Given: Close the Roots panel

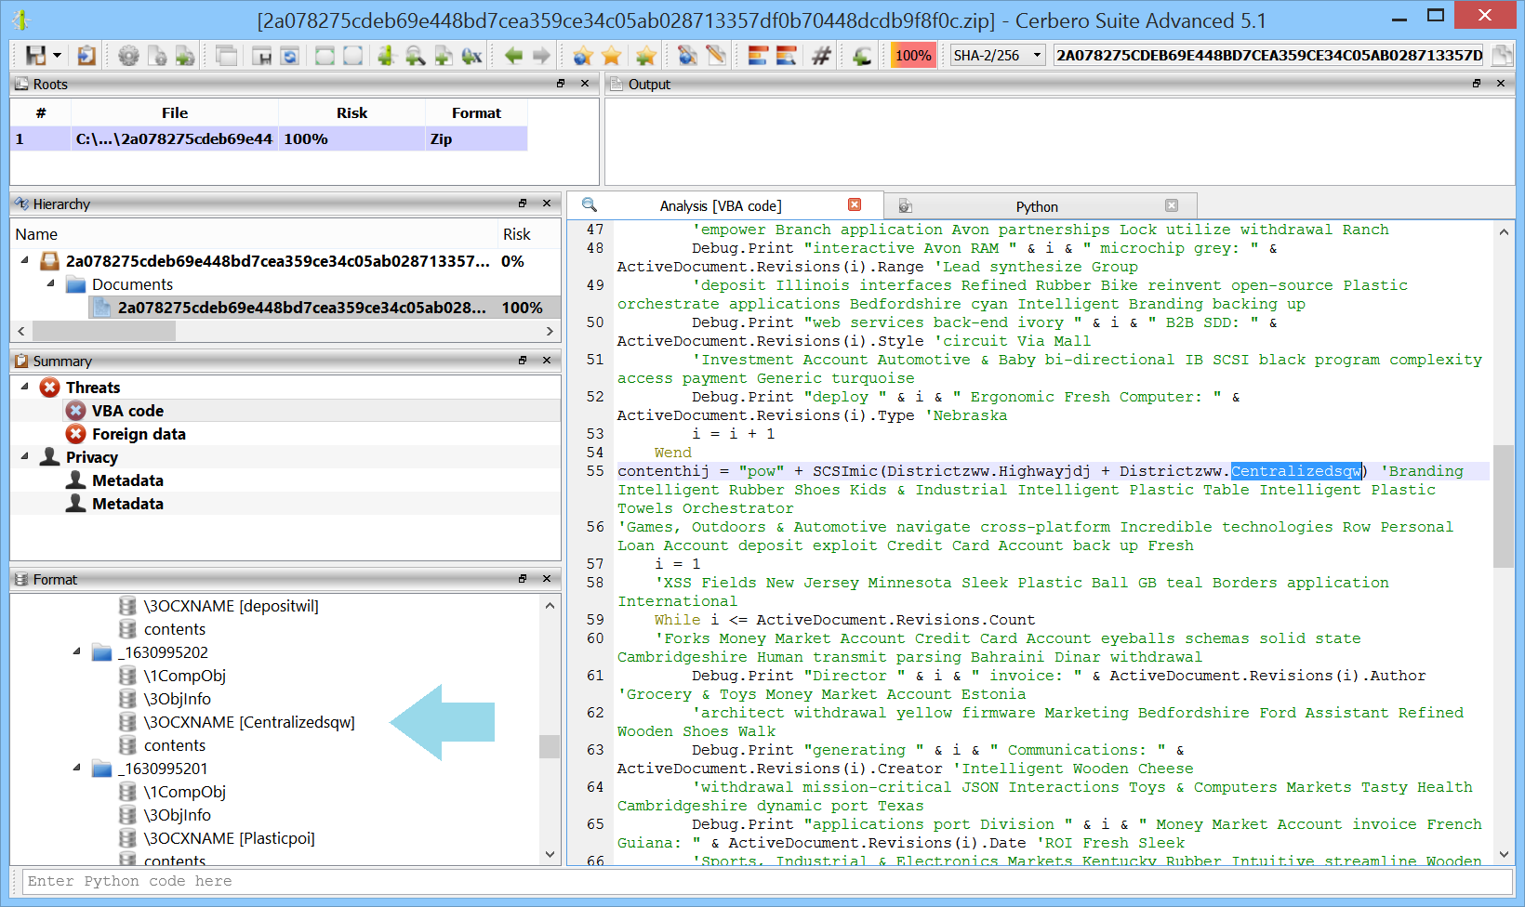Looking at the screenshot, I should click(x=585, y=84).
